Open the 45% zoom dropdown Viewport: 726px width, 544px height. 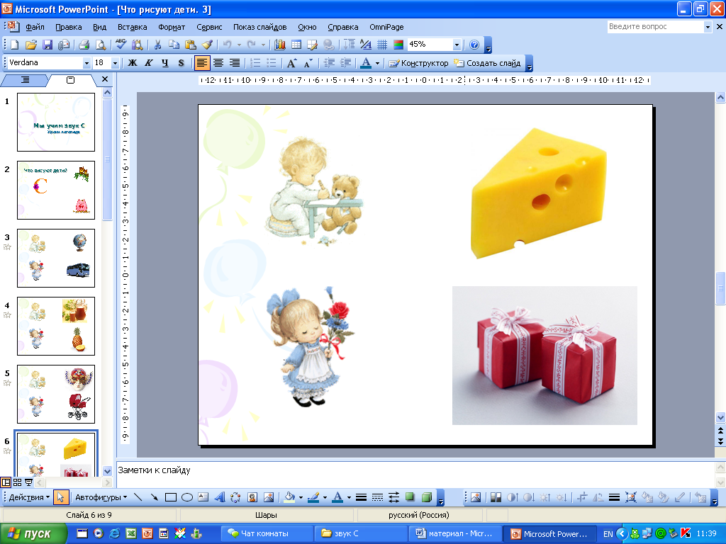(457, 45)
